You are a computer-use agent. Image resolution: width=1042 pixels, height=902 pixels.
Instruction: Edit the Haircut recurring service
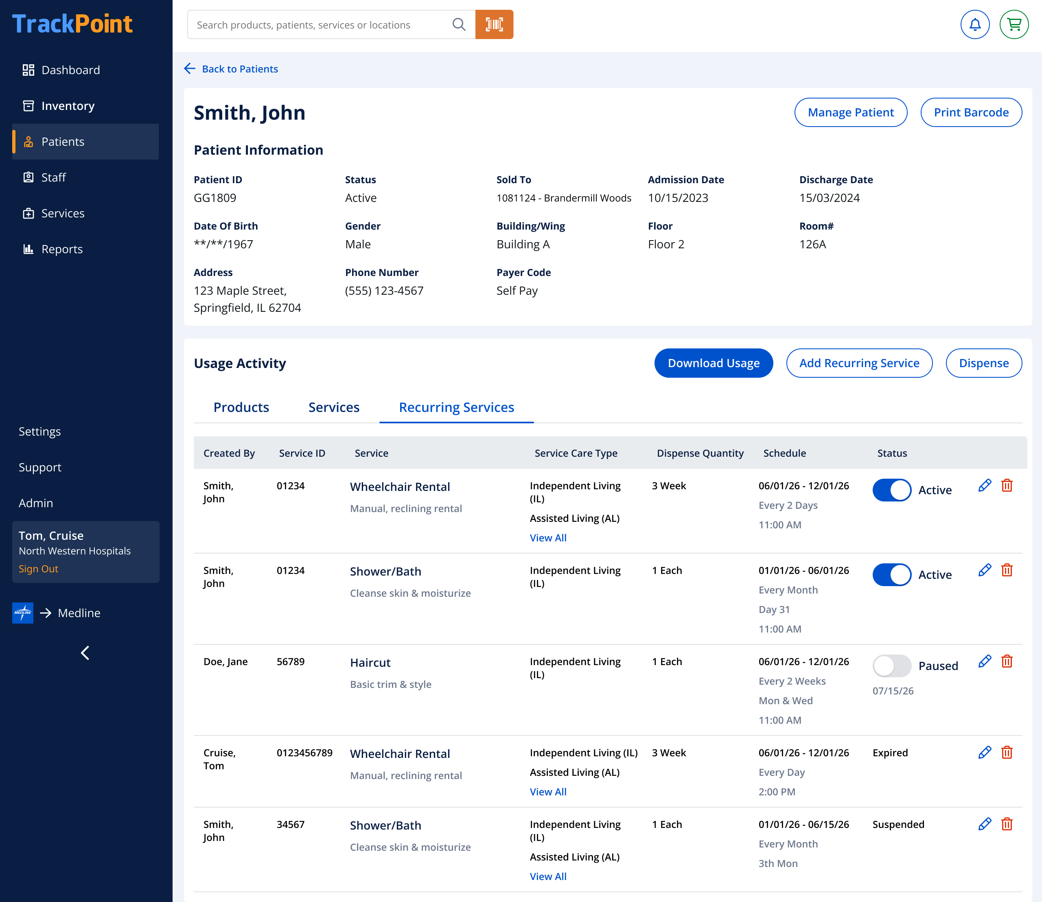pyautogui.click(x=985, y=661)
